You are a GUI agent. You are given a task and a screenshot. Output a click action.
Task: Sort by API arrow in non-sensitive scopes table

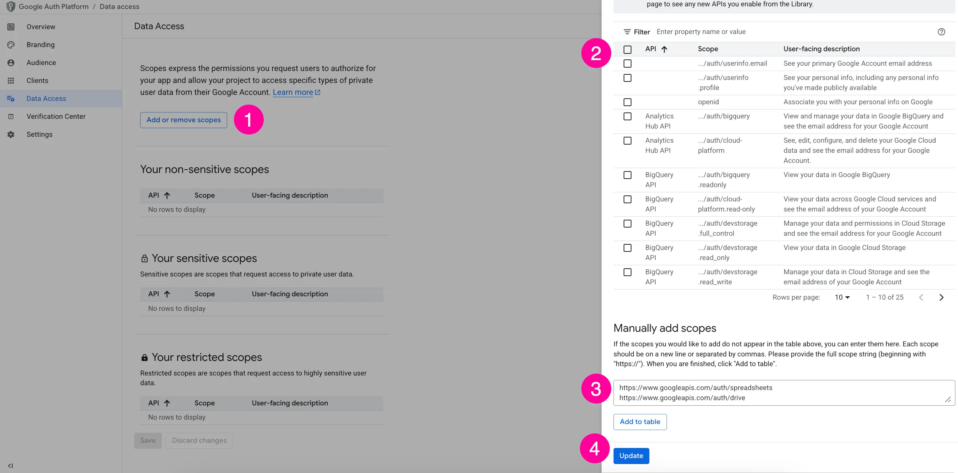[167, 195]
